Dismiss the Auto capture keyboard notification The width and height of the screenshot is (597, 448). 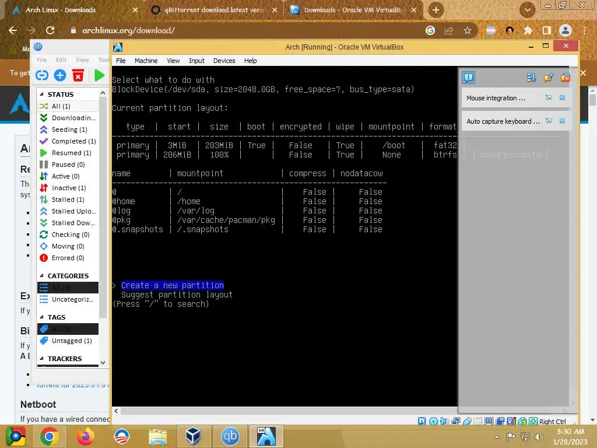(x=562, y=121)
